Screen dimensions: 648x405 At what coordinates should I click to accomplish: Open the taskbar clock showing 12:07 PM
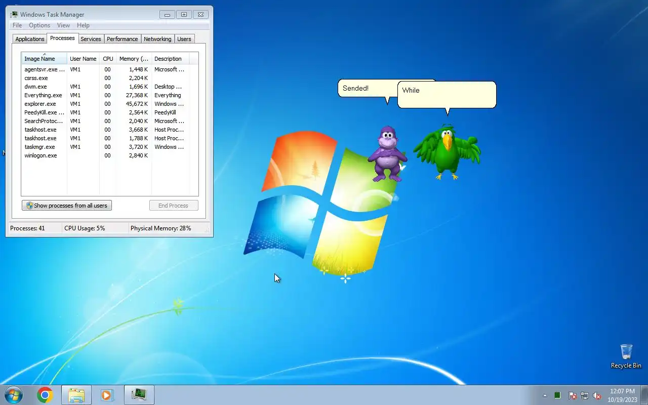[622, 395]
